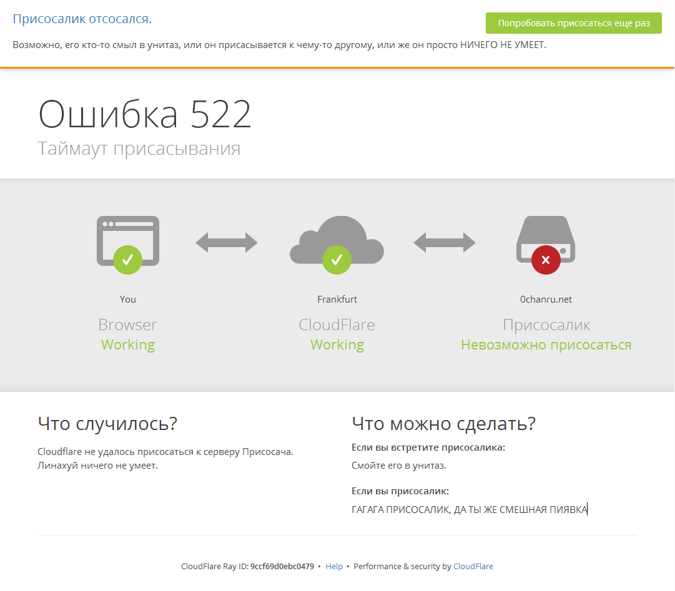This screenshot has height=591, width=675.
Task: Click the 'Невозможно присосаться' status text
Action: pyautogui.click(x=546, y=344)
